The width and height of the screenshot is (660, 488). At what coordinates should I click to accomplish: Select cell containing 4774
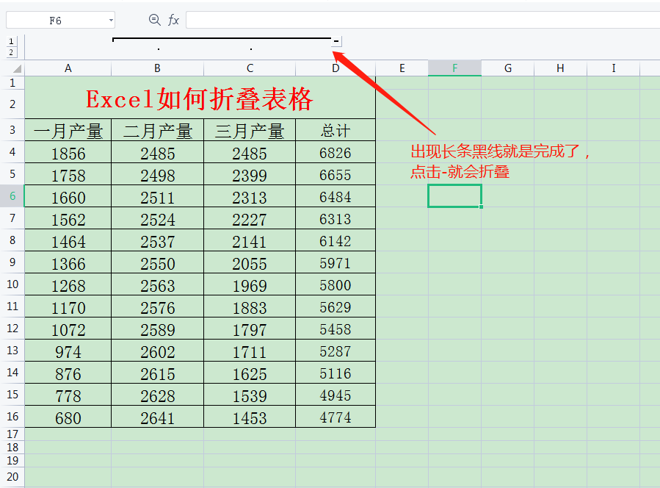pyautogui.click(x=336, y=417)
